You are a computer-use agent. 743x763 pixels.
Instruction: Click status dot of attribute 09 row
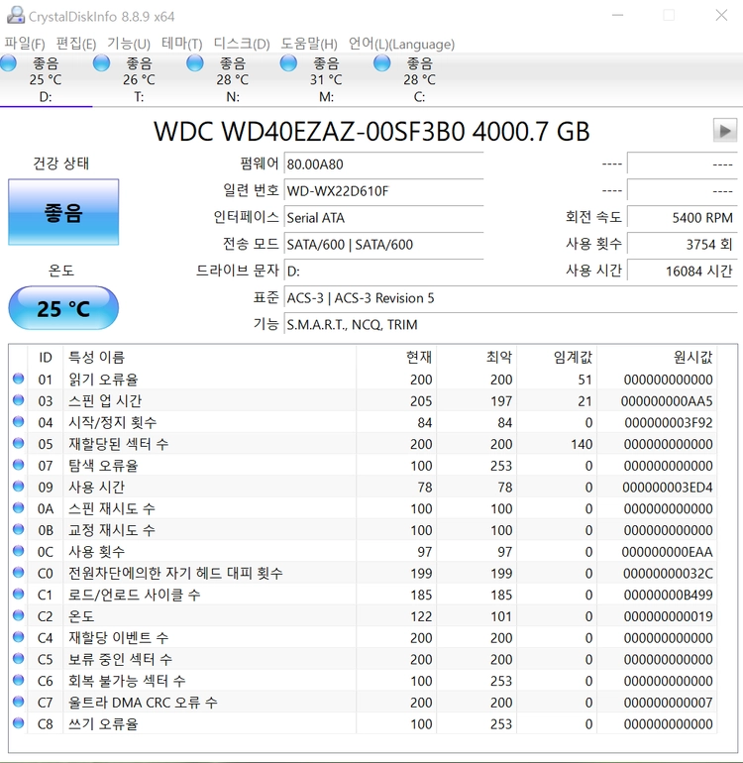tap(19, 487)
